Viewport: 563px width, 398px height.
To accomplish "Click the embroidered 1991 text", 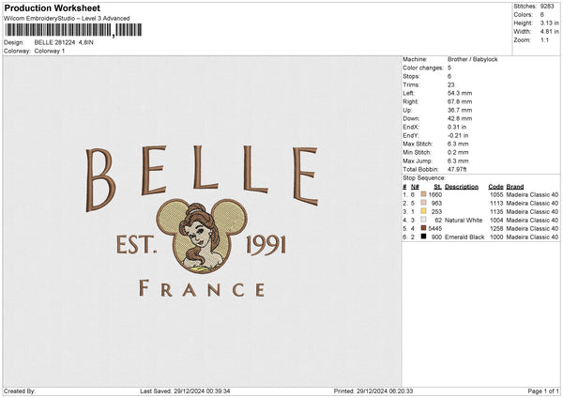I will (x=266, y=245).
